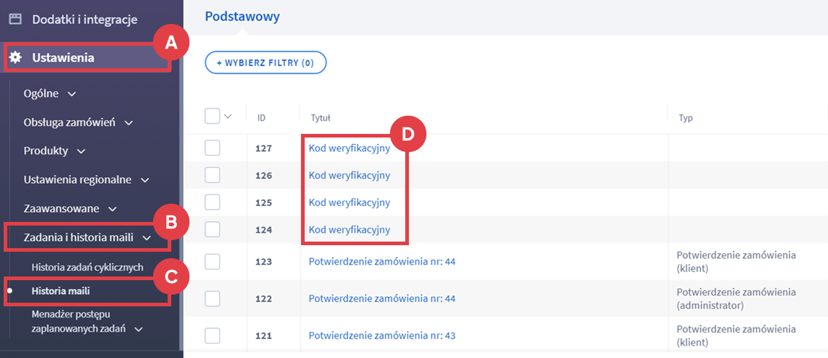The width and height of the screenshot is (828, 358).
Task: Expand the Zaawansowane submenu
Action: pos(69,208)
